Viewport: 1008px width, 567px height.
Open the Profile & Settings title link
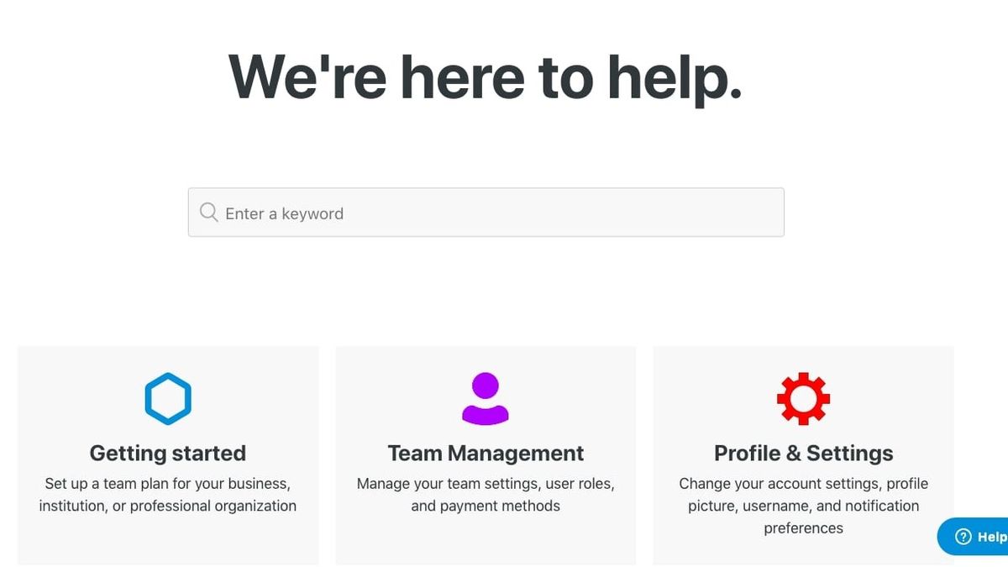803,454
